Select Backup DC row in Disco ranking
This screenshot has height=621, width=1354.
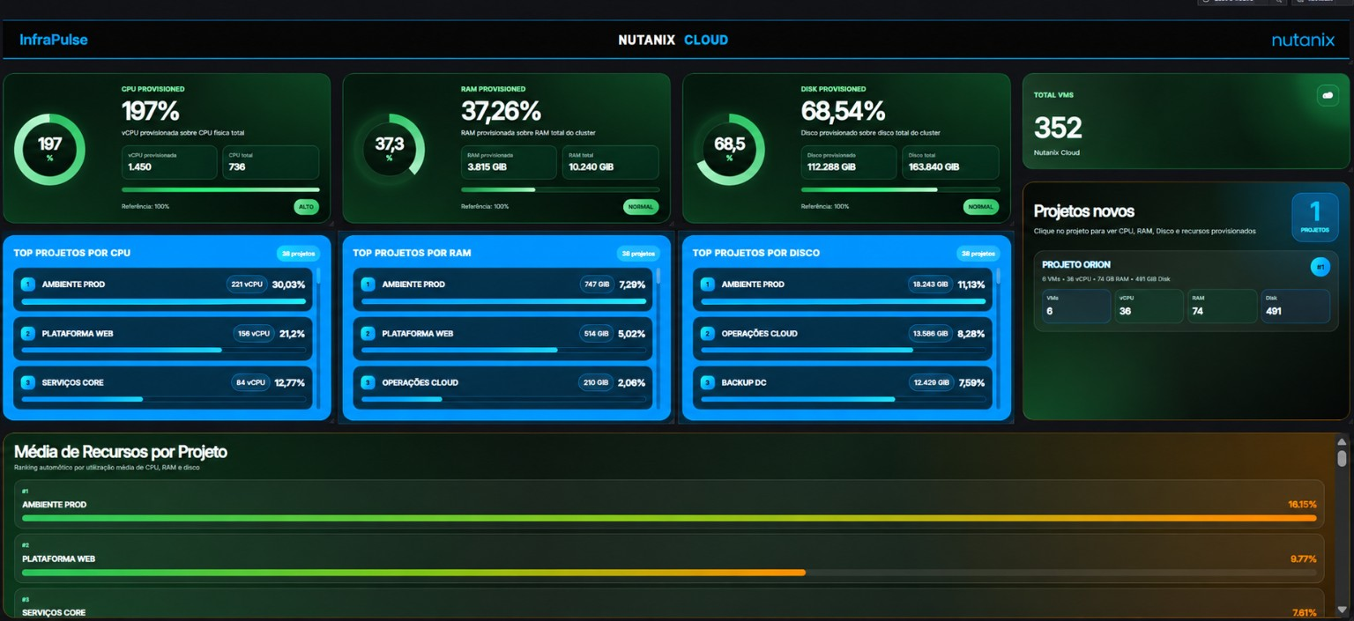tap(843, 388)
